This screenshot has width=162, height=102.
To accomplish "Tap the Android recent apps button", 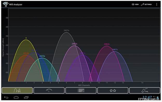I will pyautogui.click(x=26, y=97).
